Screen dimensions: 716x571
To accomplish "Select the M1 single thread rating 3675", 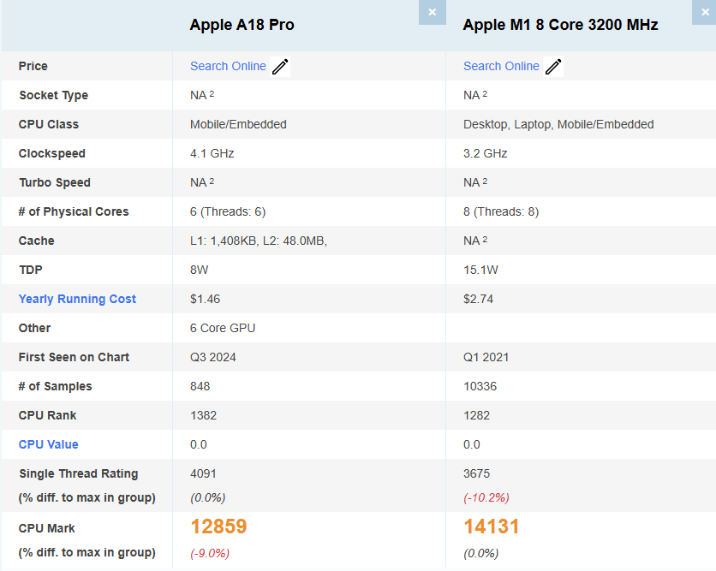I will pos(477,473).
